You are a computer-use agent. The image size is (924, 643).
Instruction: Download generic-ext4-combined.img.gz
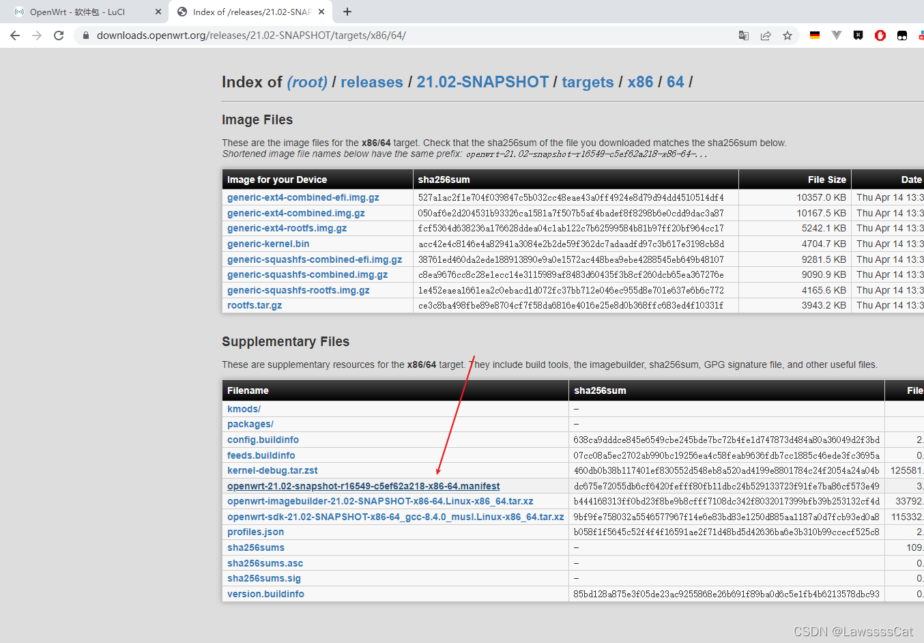point(296,213)
